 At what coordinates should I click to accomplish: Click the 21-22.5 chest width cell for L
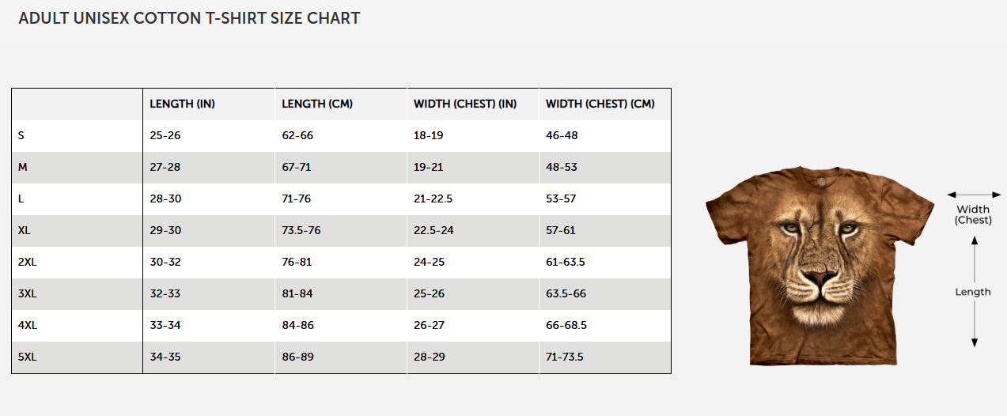(433, 199)
